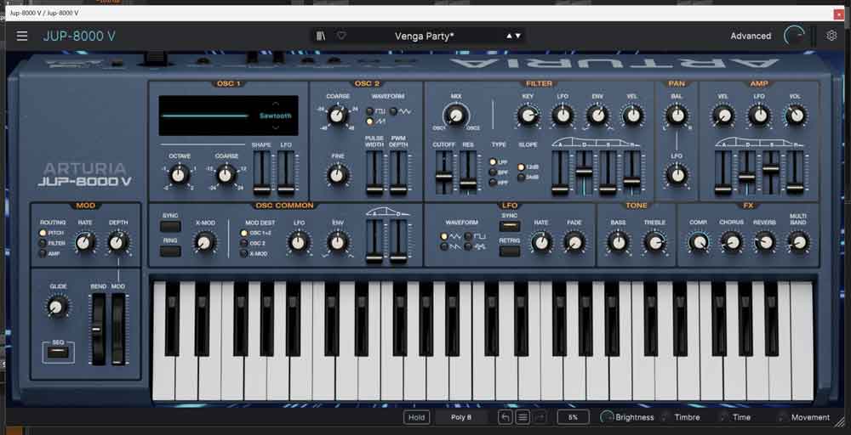Favorite the preset with heart icon
851x435 pixels.
[x=341, y=36]
